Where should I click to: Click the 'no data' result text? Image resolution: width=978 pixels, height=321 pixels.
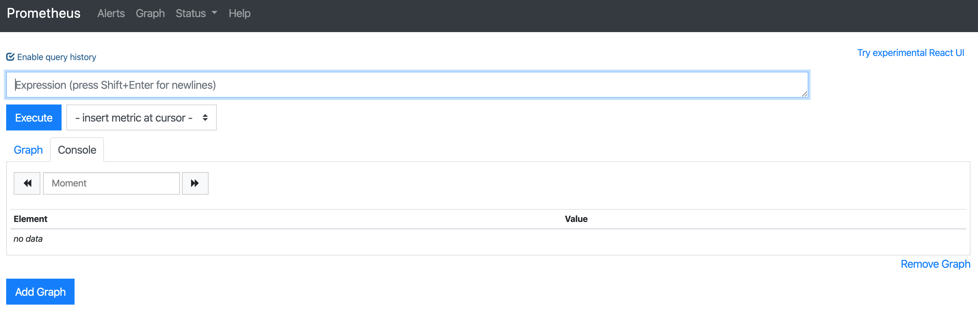28,239
